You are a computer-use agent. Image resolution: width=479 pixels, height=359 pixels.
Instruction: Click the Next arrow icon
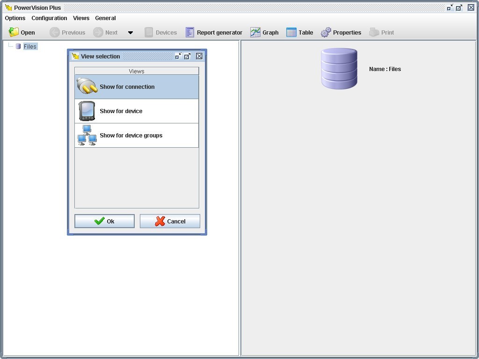98,32
